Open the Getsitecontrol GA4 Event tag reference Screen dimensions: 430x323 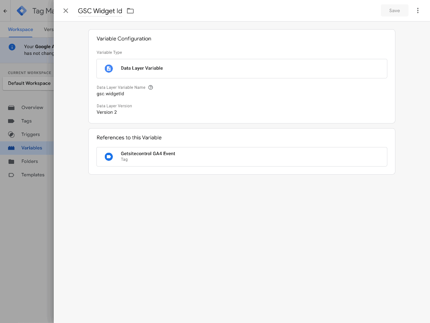tap(242, 156)
